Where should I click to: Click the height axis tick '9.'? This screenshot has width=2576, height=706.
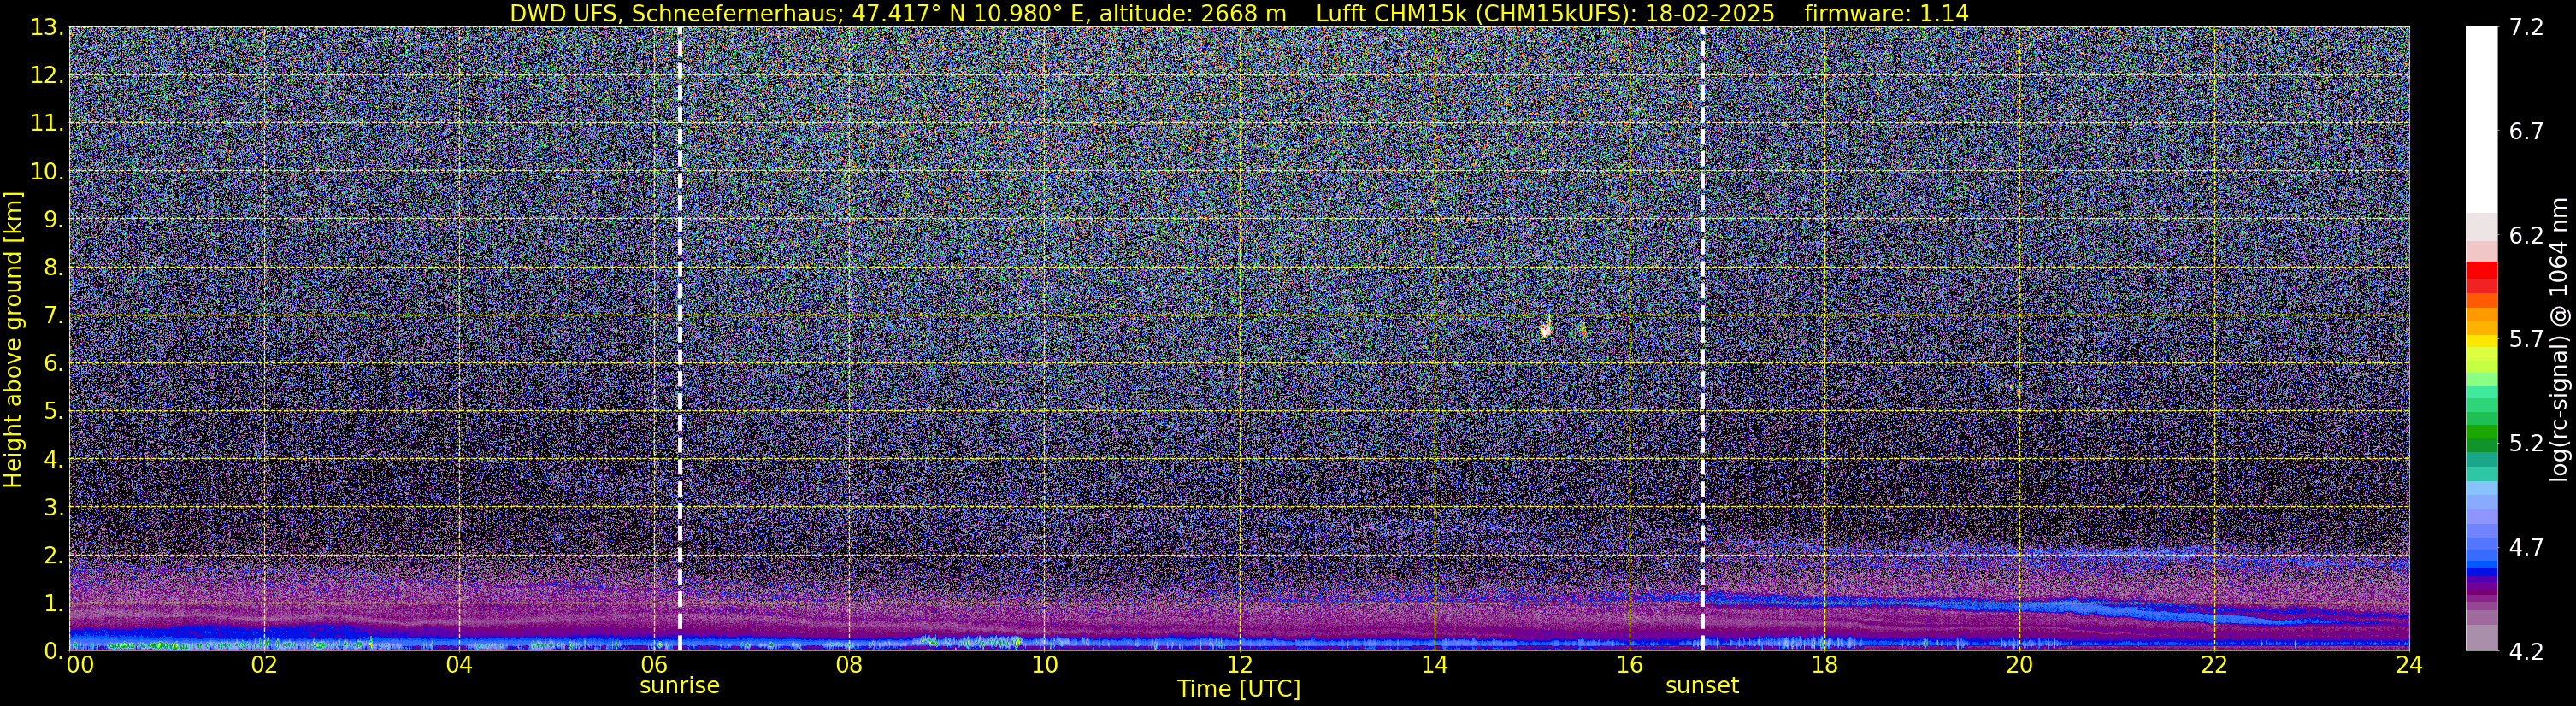point(54,220)
